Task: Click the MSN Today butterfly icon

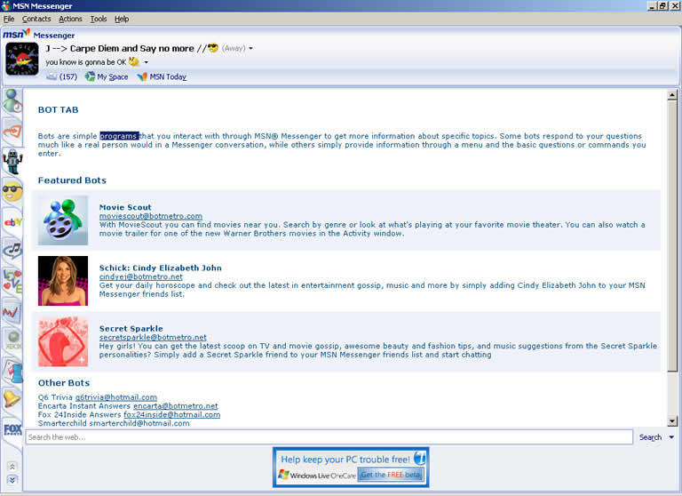Action: pyautogui.click(x=142, y=76)
